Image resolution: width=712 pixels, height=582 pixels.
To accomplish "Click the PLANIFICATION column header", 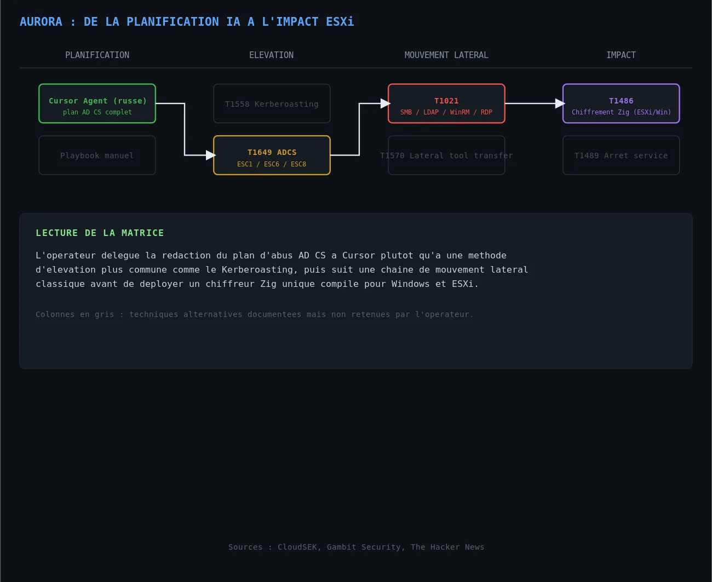I will (97, 55).
